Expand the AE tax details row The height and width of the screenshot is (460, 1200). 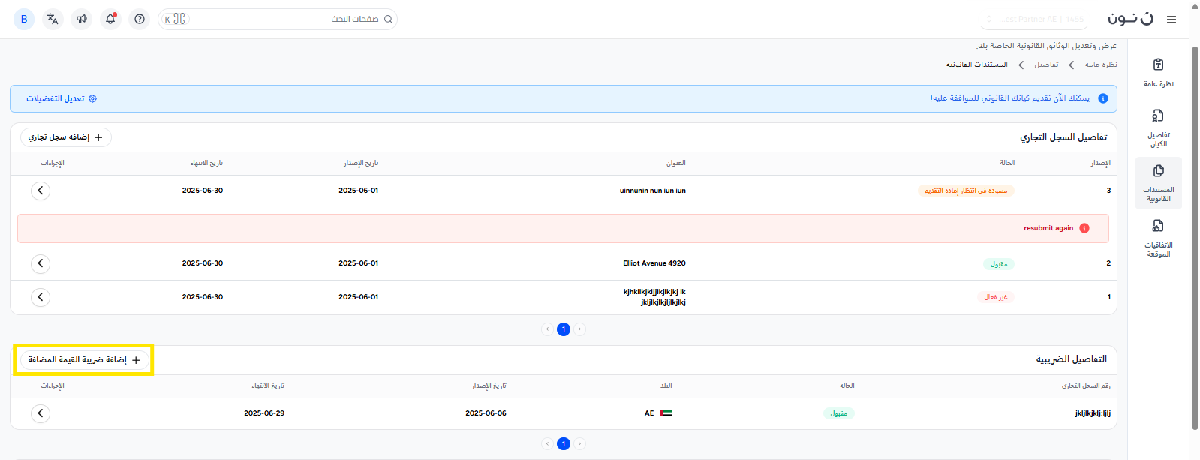41,413
